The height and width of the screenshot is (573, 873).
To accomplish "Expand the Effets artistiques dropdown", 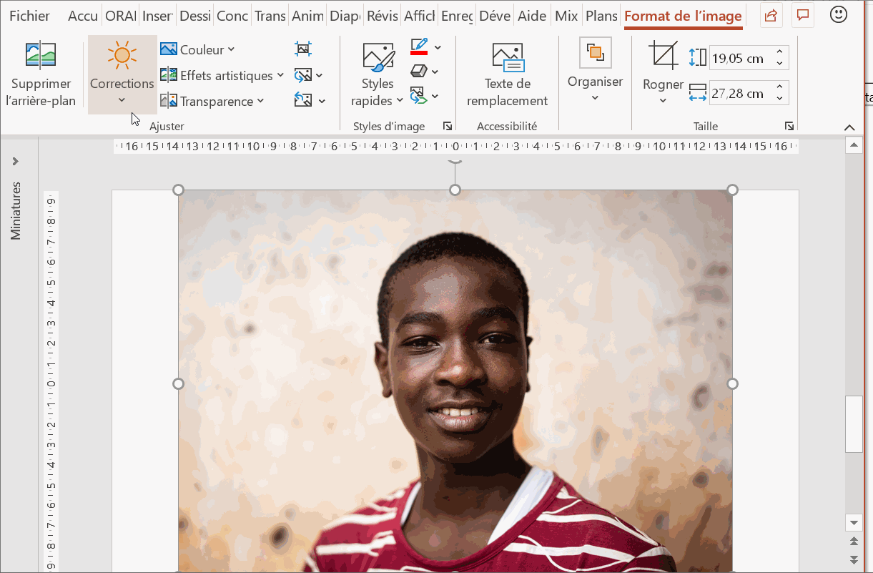I will pos(222,75).
